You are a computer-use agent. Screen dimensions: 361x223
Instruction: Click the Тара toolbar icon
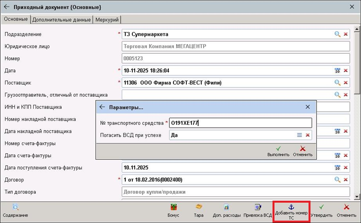(199, 210)
